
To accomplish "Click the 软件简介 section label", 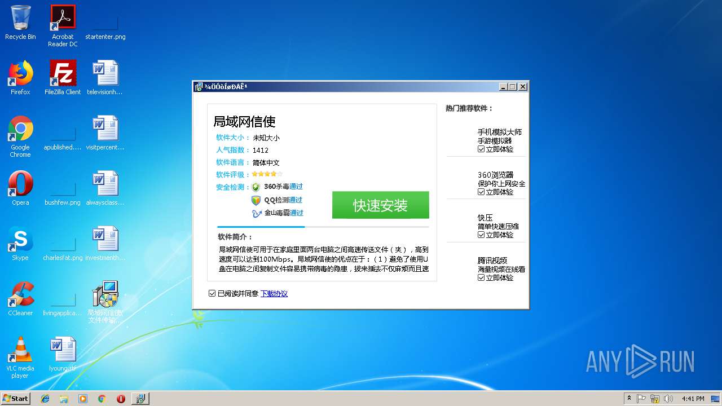I will [236, 237].
